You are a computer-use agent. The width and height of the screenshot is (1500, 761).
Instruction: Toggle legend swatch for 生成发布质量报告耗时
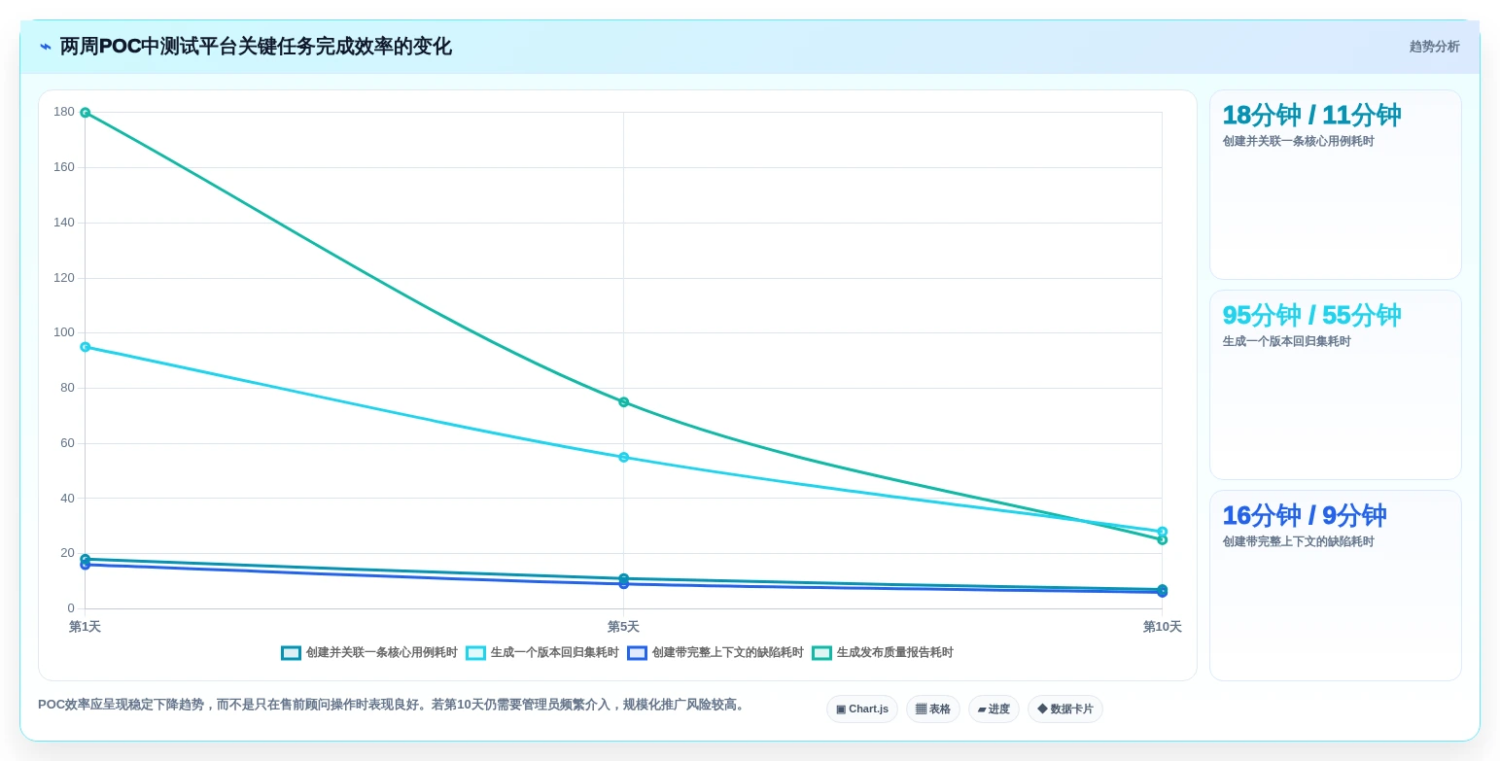821,653
